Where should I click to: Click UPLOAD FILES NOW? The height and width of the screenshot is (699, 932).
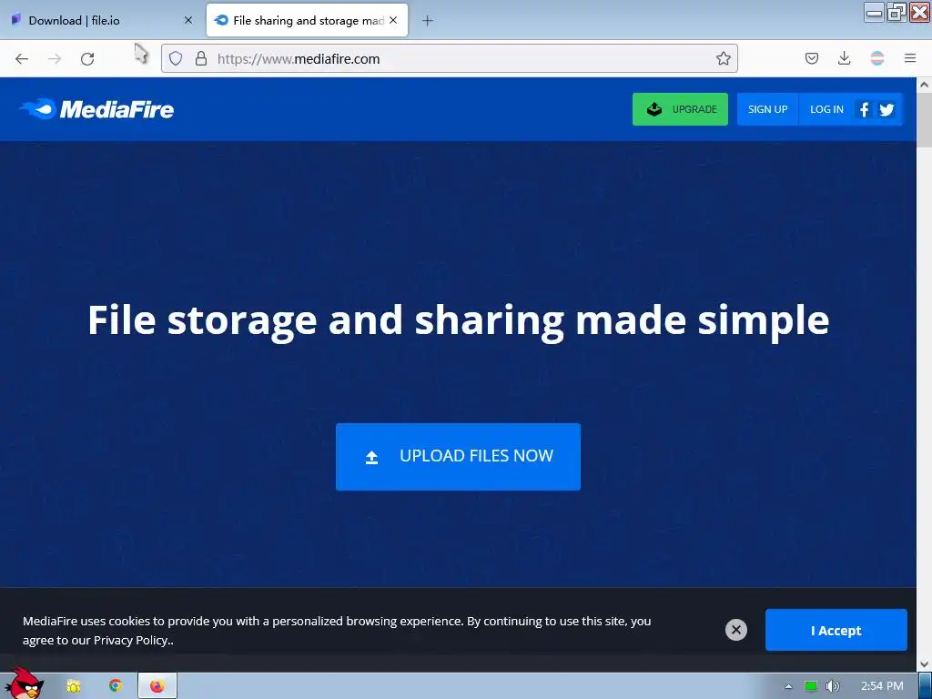(458, 457)
